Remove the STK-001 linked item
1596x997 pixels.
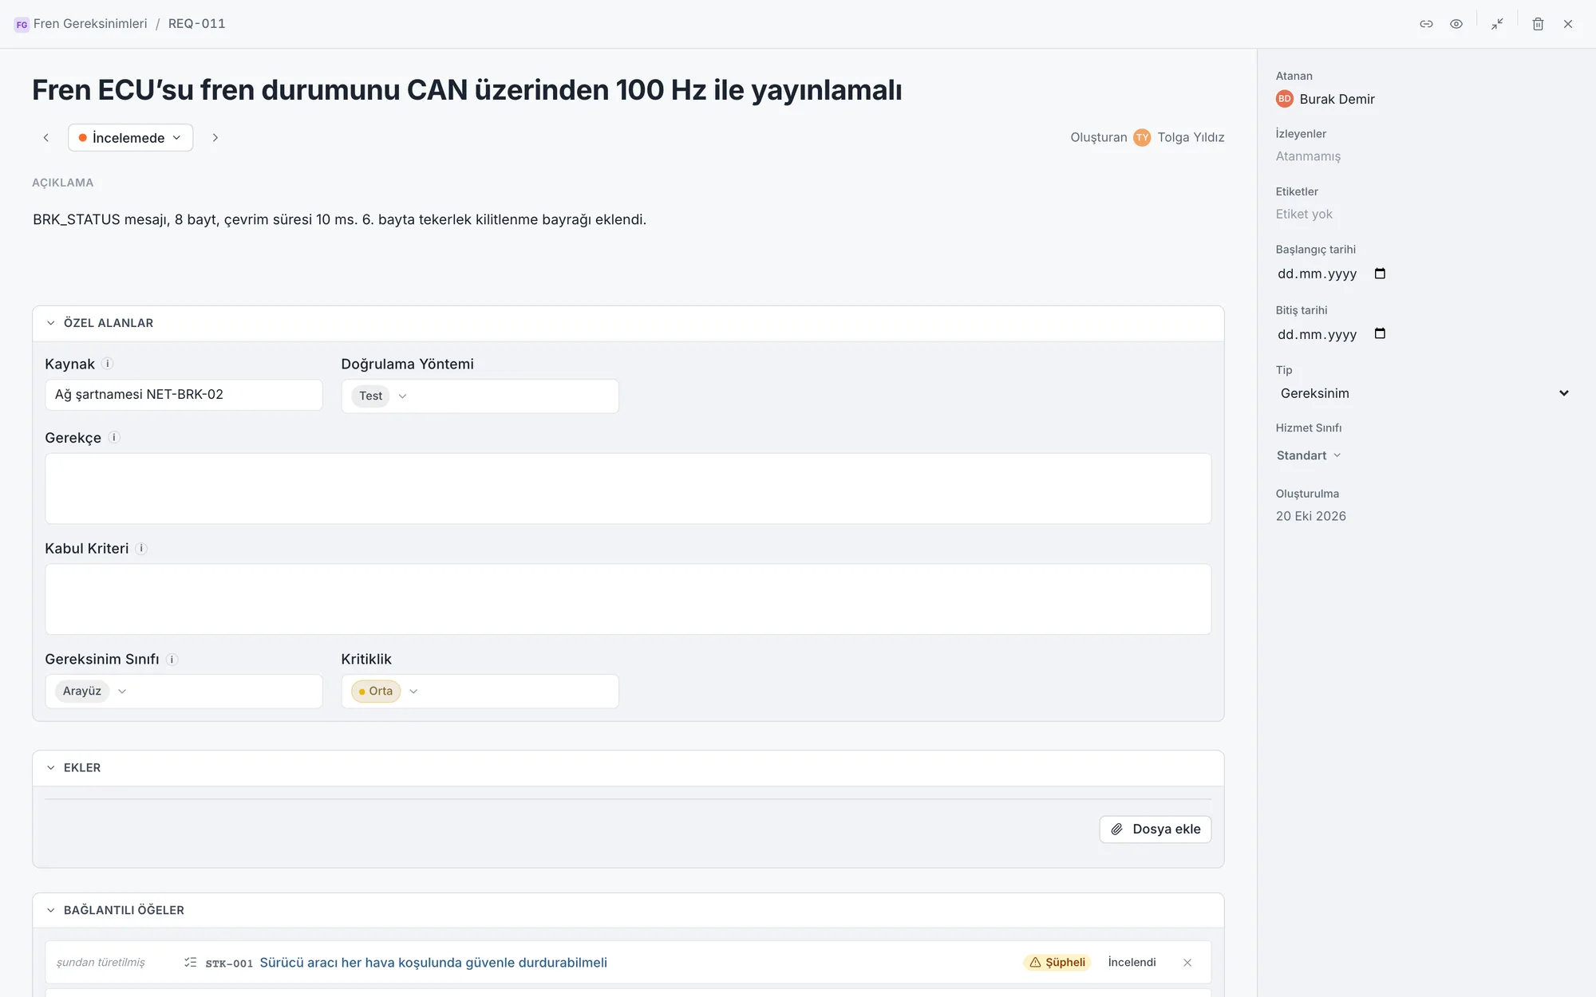tap(1187, 963)
